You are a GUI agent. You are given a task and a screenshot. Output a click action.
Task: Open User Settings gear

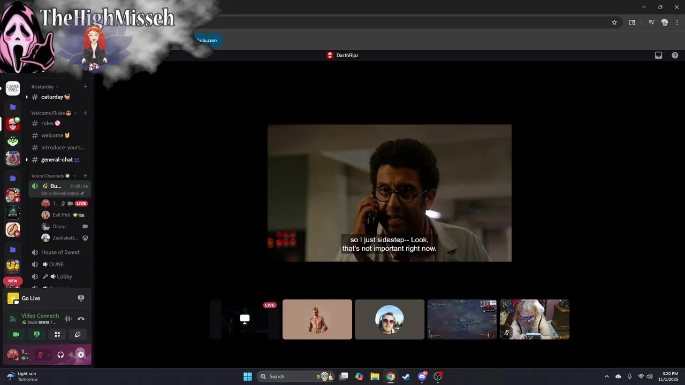pos(81,354)
